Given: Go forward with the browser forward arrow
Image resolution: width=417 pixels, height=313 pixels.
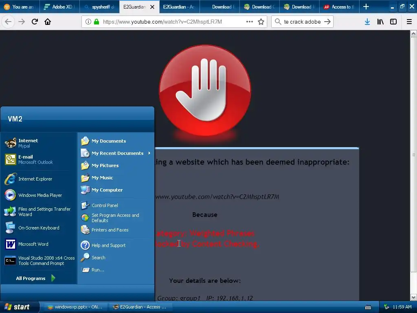Looking at the screenshot, I should (x=22, y=22).
